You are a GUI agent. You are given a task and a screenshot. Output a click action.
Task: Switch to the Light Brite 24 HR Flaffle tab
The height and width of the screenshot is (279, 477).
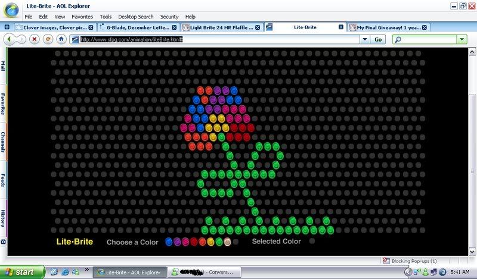tap(221, 27)
